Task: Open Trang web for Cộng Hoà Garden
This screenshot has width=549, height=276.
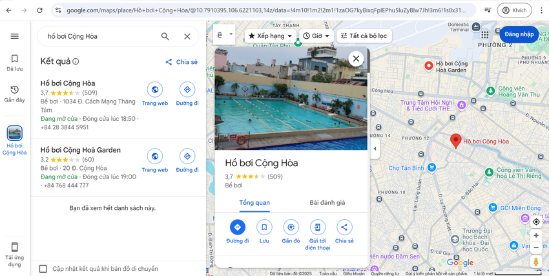Action: click(155, 160)
